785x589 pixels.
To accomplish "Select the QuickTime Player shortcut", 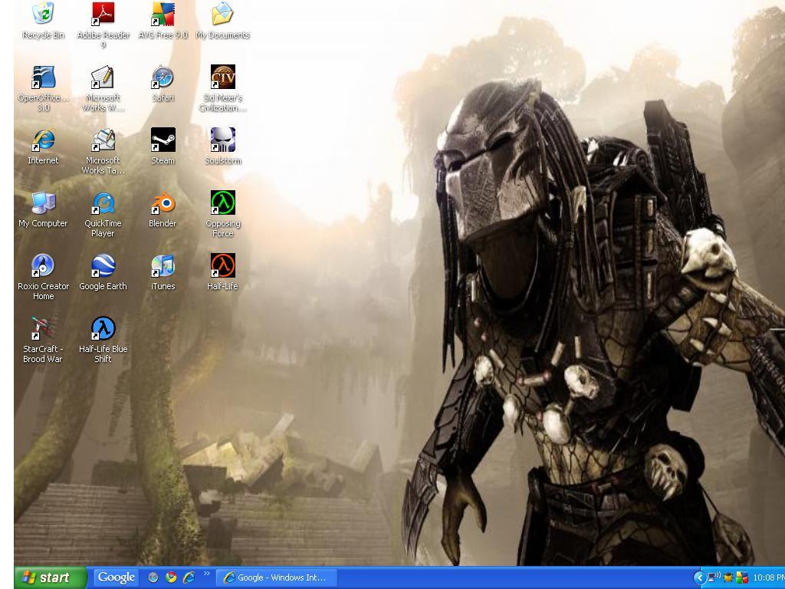I will tap(103, 203).
